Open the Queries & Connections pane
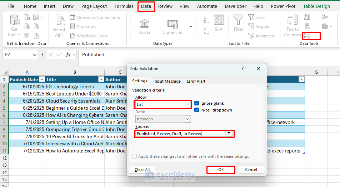Viewport: 340px width, 187px height. [x=95, y=17]
